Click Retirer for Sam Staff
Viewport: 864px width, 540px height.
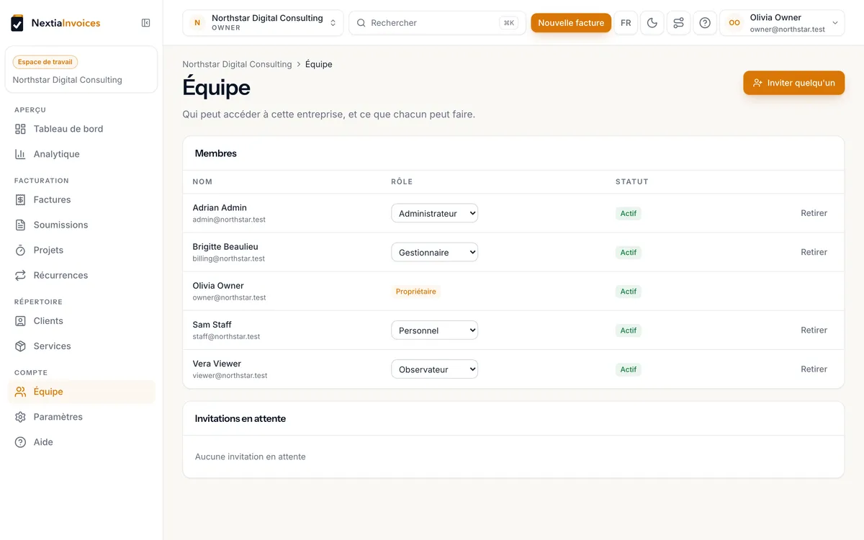814,330
